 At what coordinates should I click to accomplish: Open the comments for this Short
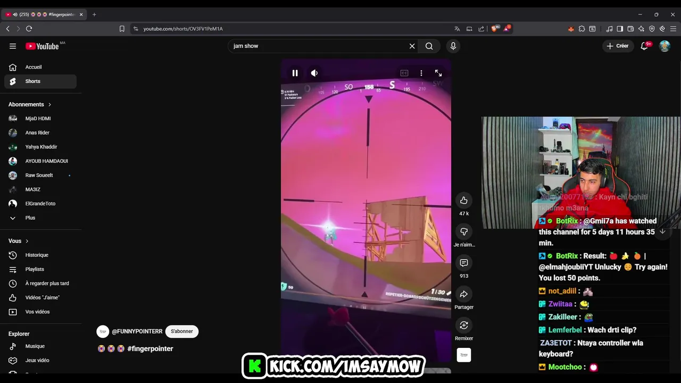(464, 263)
